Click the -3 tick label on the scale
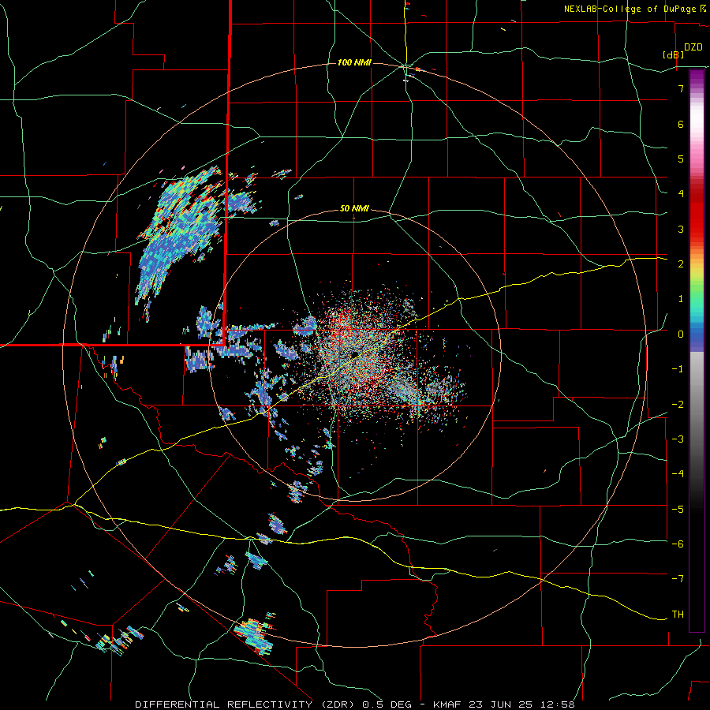The width and height of the screenshot is (710, 710). click(678, 439)
